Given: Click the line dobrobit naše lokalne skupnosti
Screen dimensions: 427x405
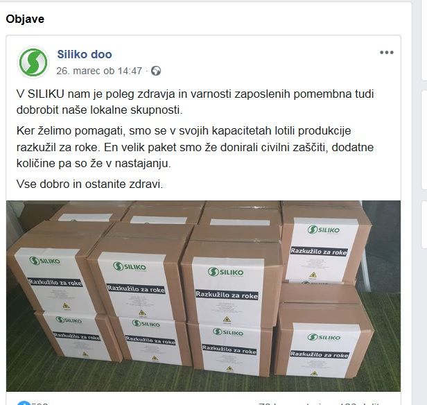Looking at the screenshot, I should [x=99, y=110].
